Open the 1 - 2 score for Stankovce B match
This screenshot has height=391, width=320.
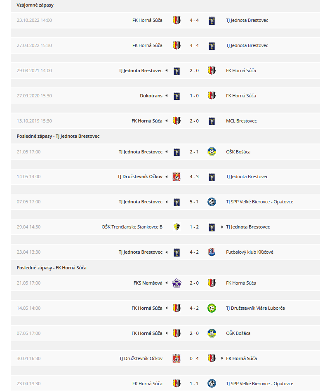click(x=194, y=227)
